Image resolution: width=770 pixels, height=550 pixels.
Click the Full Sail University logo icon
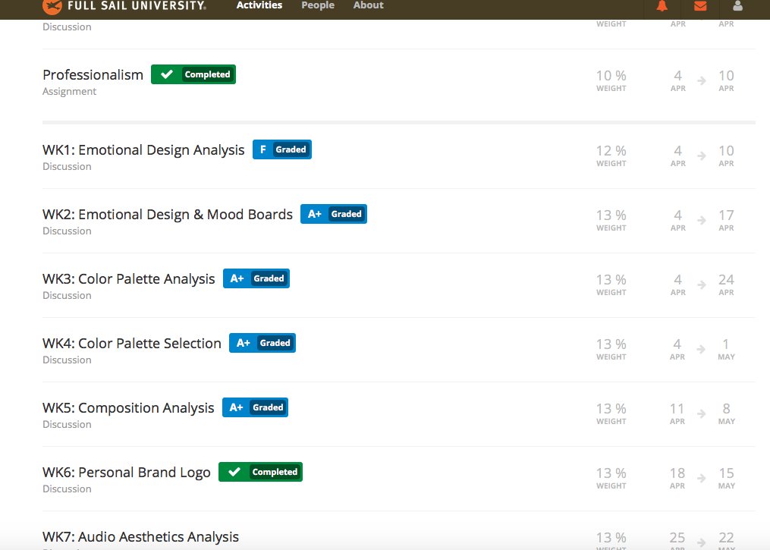52,6
